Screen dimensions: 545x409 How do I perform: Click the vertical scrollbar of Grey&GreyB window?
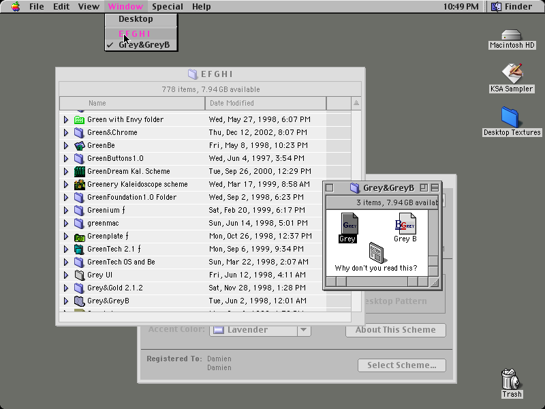point(433,243)
